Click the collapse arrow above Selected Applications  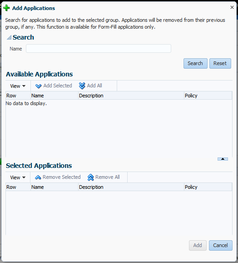[x=223, y=159]
